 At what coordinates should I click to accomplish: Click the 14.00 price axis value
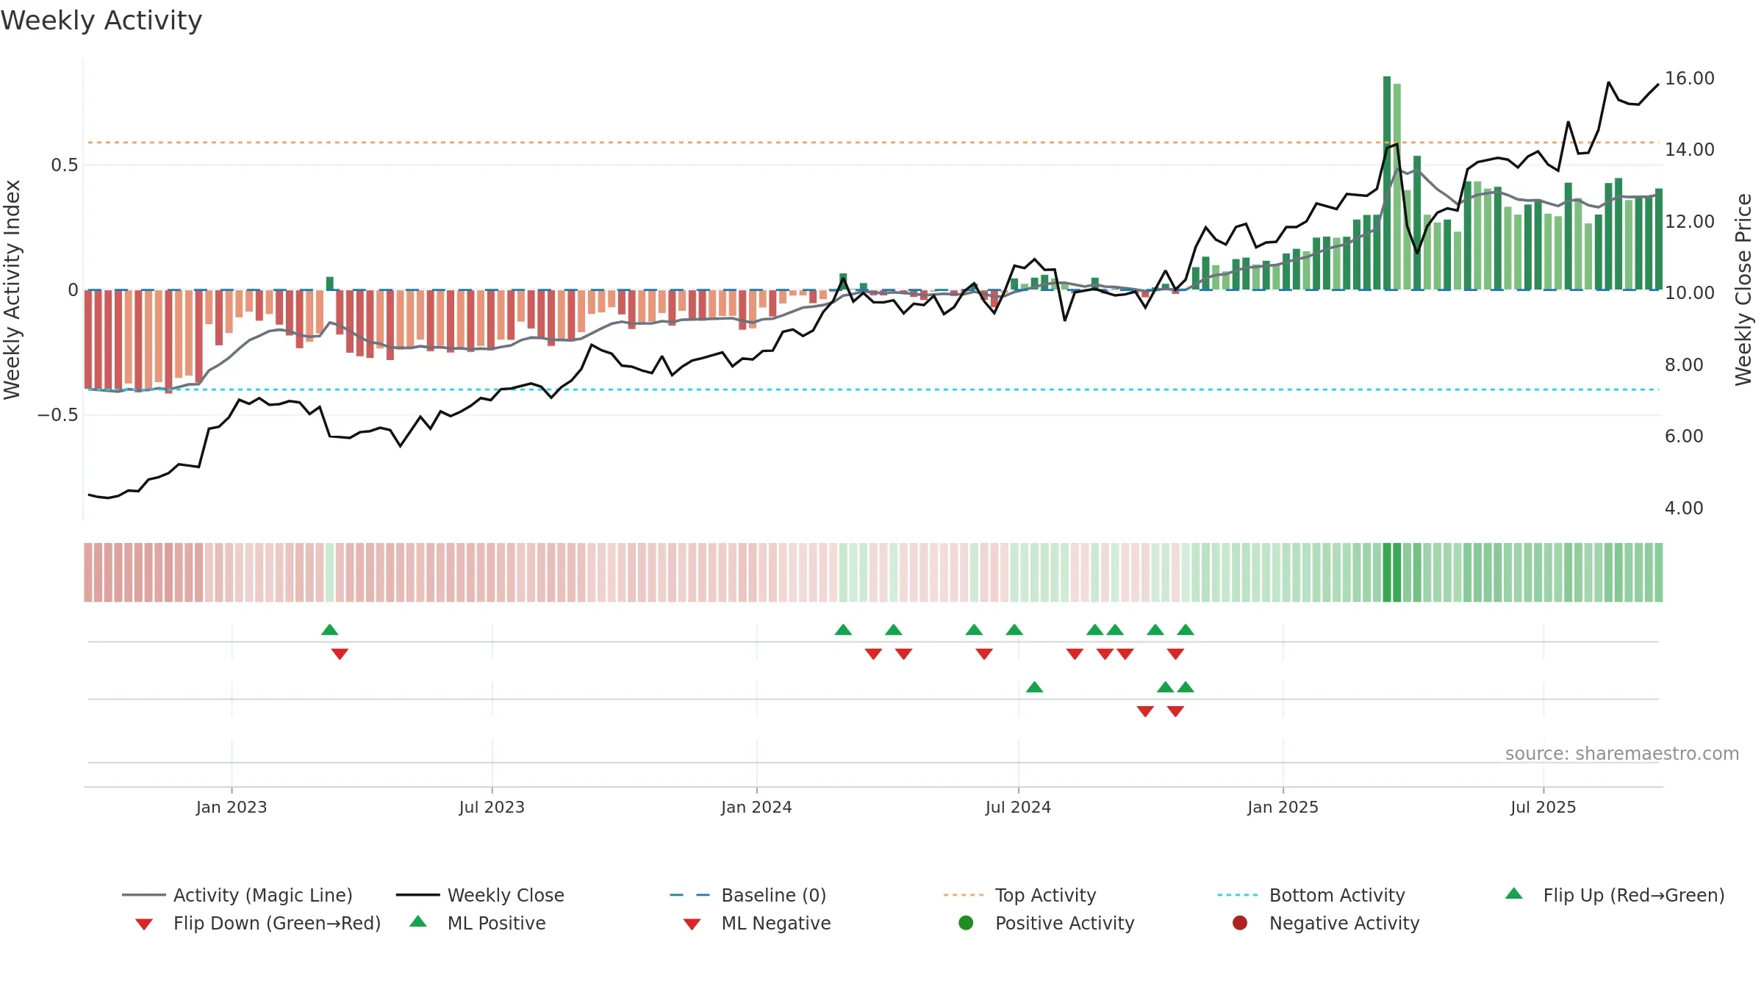[x=1689, y=150]
